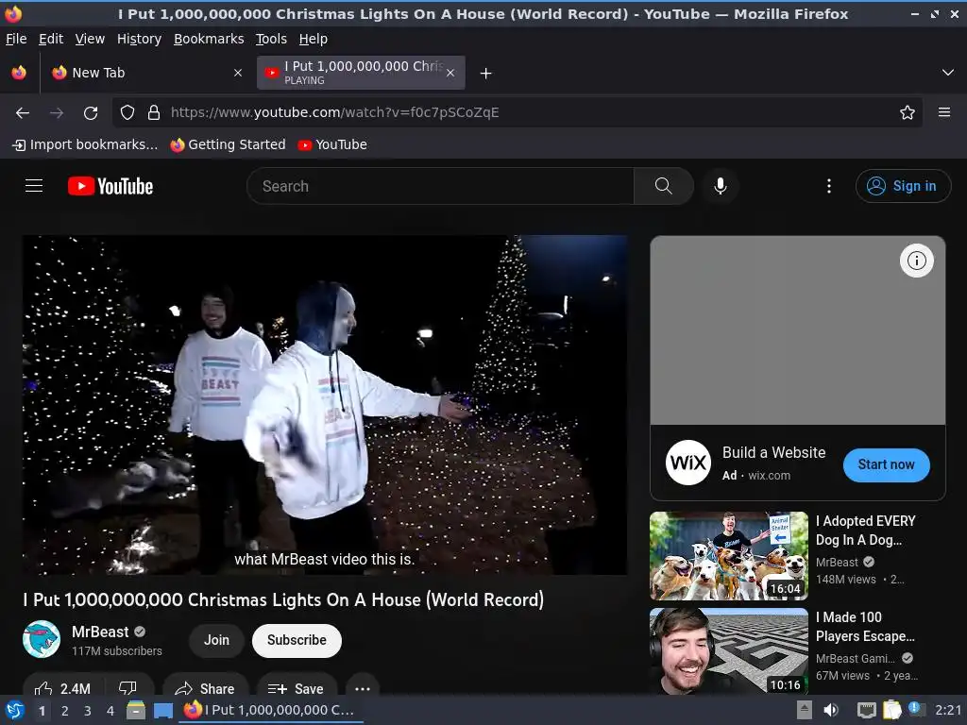Go to the YouTube home logo
967x725 pixels.
click(x=110, y=186)
